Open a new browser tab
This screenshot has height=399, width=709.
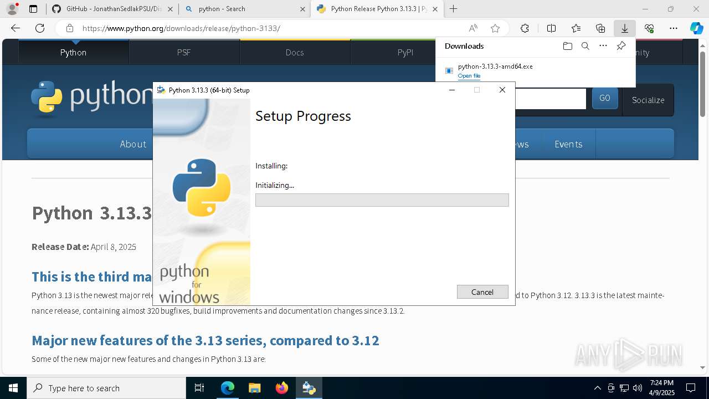point(454,9)
